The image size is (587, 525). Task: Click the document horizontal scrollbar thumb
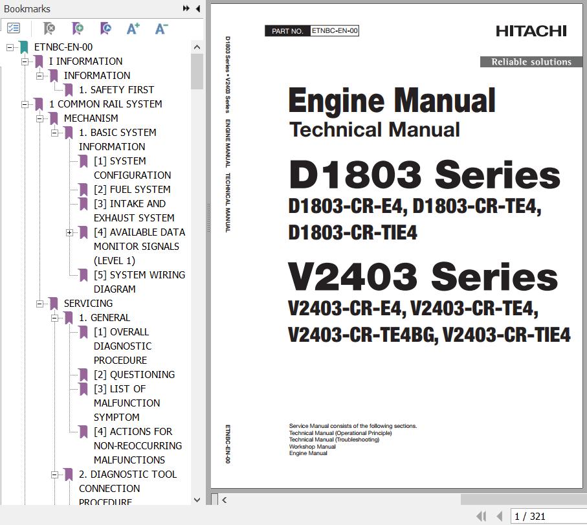click(x=524, y=500)
